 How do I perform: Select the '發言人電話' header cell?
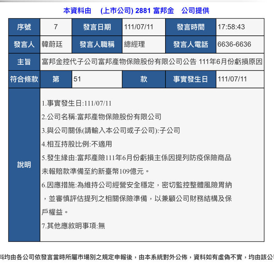point(191,44)
